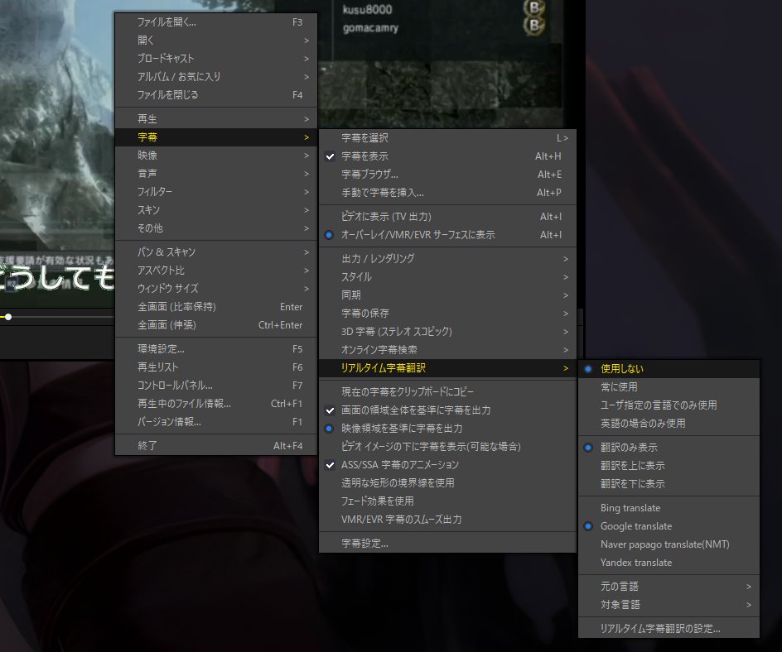Image resolution: width=782 pixels, height=652 pixels.
Task: Click the video seek bar handle
Action: (x=8, y=317)
